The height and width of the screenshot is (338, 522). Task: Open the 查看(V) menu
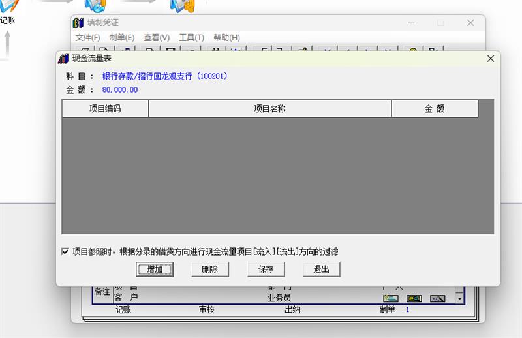point(157,38)
